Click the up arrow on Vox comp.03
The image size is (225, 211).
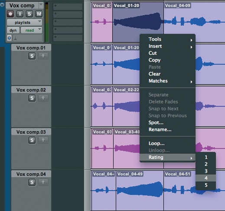tap(43, 140)
